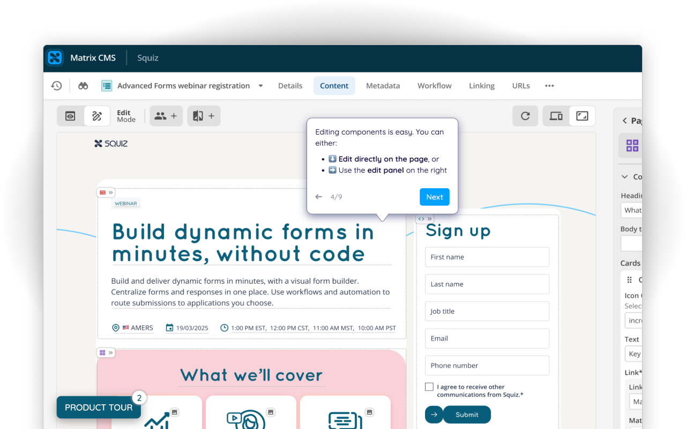Click the clock icon beside times

point(225,328)
